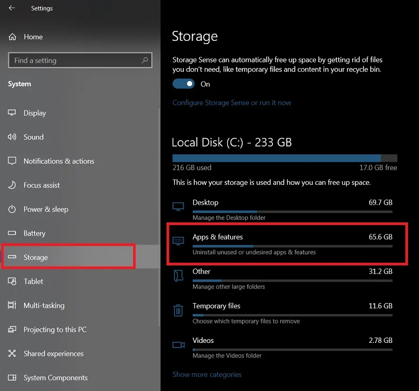
Task: Open System Components page
Action: (80, 377)
